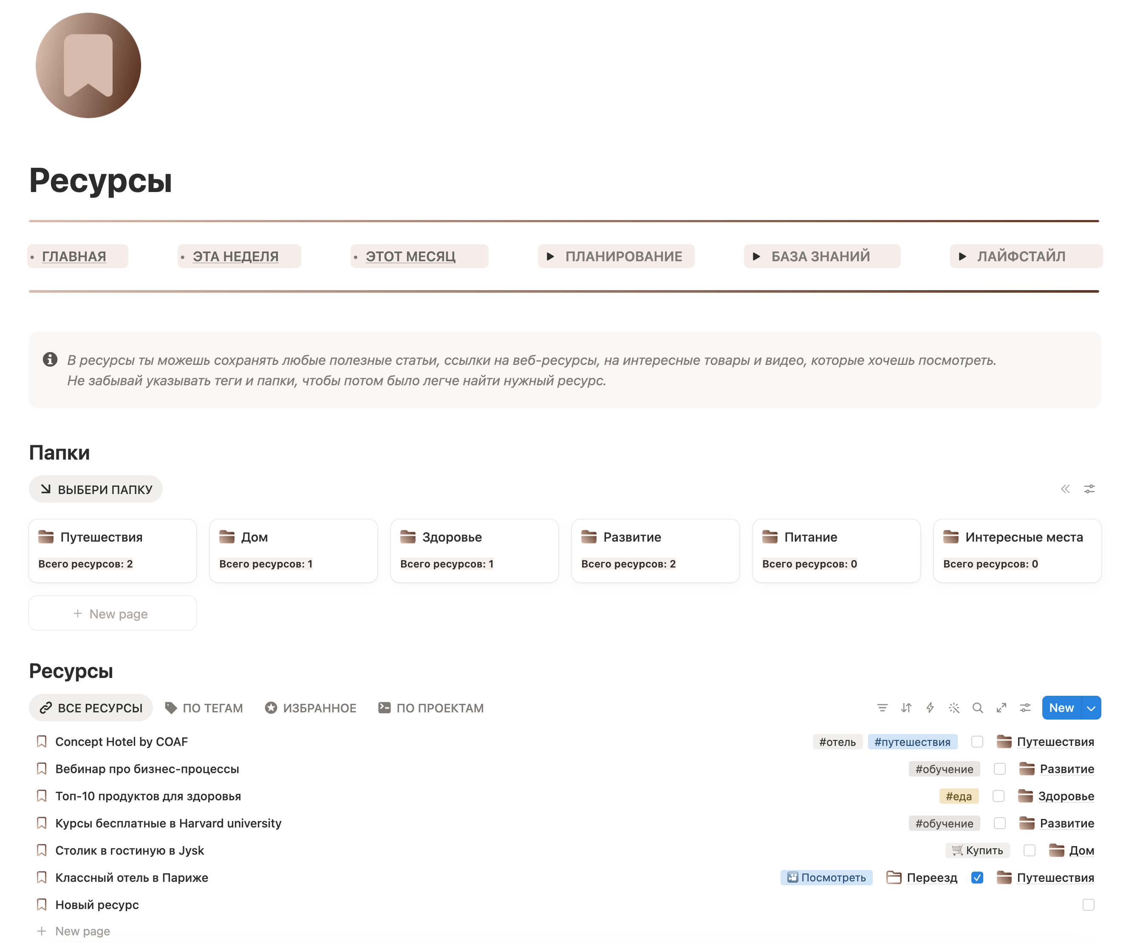Open resources database in full page

(x=1001, y=708)
